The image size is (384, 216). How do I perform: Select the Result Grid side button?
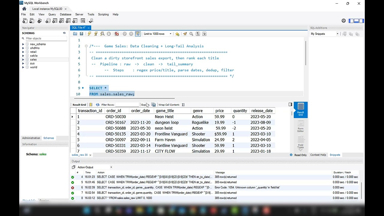(x=301, y=110)
